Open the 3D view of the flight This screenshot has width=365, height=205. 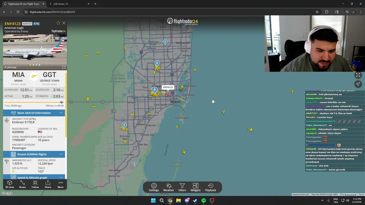click(9, 184)
